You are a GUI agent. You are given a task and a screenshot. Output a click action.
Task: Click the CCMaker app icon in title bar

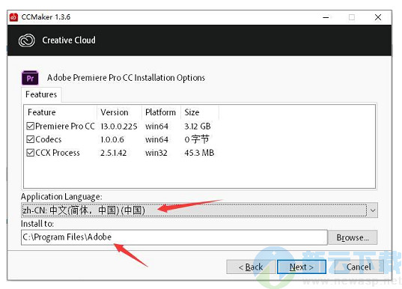click(x=13, y=17)
